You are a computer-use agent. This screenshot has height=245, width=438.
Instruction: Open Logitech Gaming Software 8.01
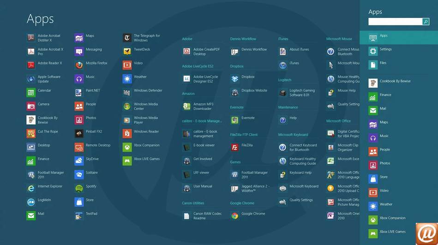(297, 92)
